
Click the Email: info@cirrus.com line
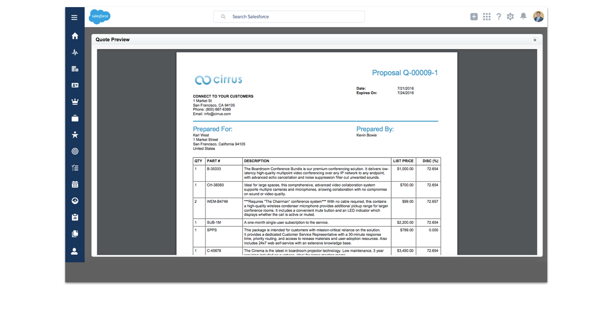pos(212,114)
